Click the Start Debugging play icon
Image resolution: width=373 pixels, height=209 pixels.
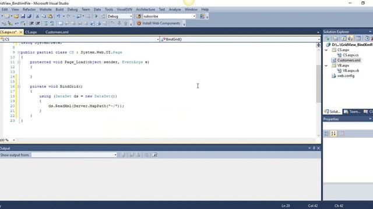(x=96, y=16)
